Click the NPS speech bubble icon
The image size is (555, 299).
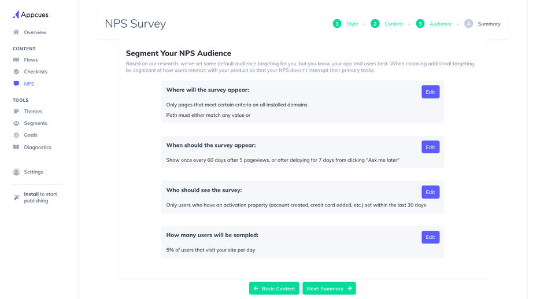[16, 84]
